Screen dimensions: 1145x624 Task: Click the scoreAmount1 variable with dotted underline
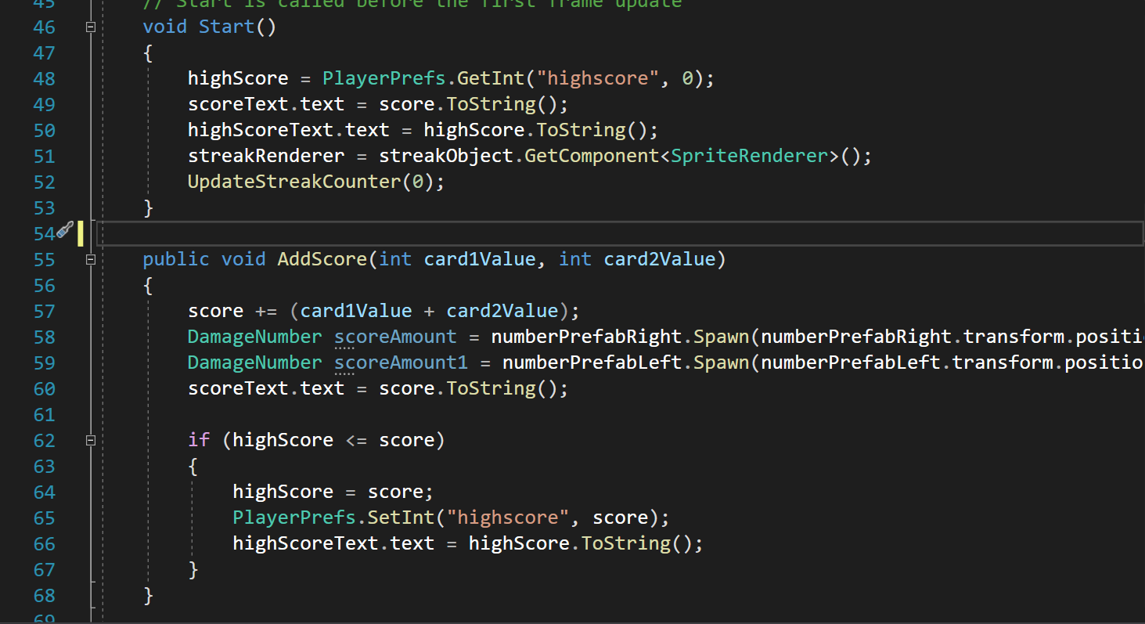[401, 362]
